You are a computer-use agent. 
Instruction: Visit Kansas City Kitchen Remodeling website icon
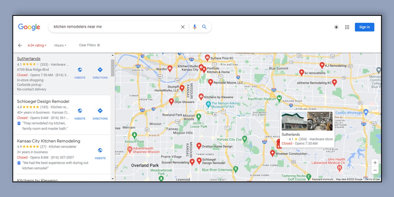(100, 150)
